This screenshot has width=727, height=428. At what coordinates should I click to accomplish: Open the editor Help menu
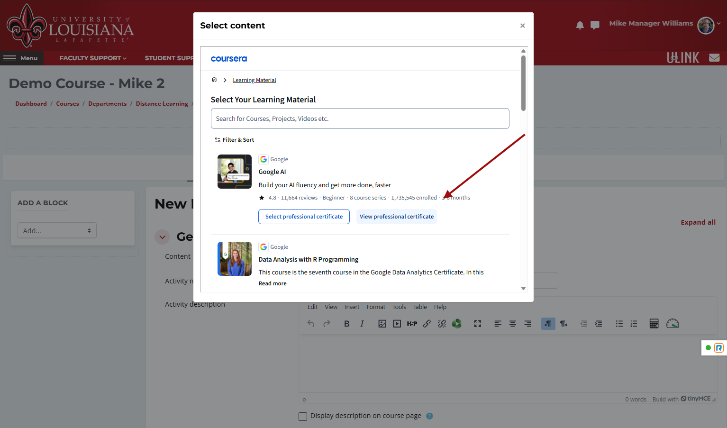(440, 307)
